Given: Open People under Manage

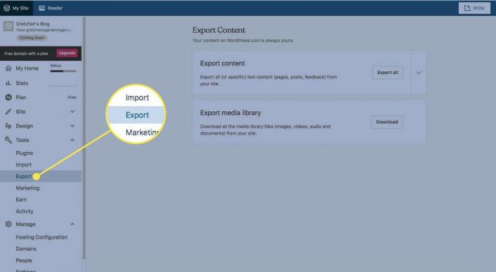Looking at the screenshot, I should click(x=24, y=260).
